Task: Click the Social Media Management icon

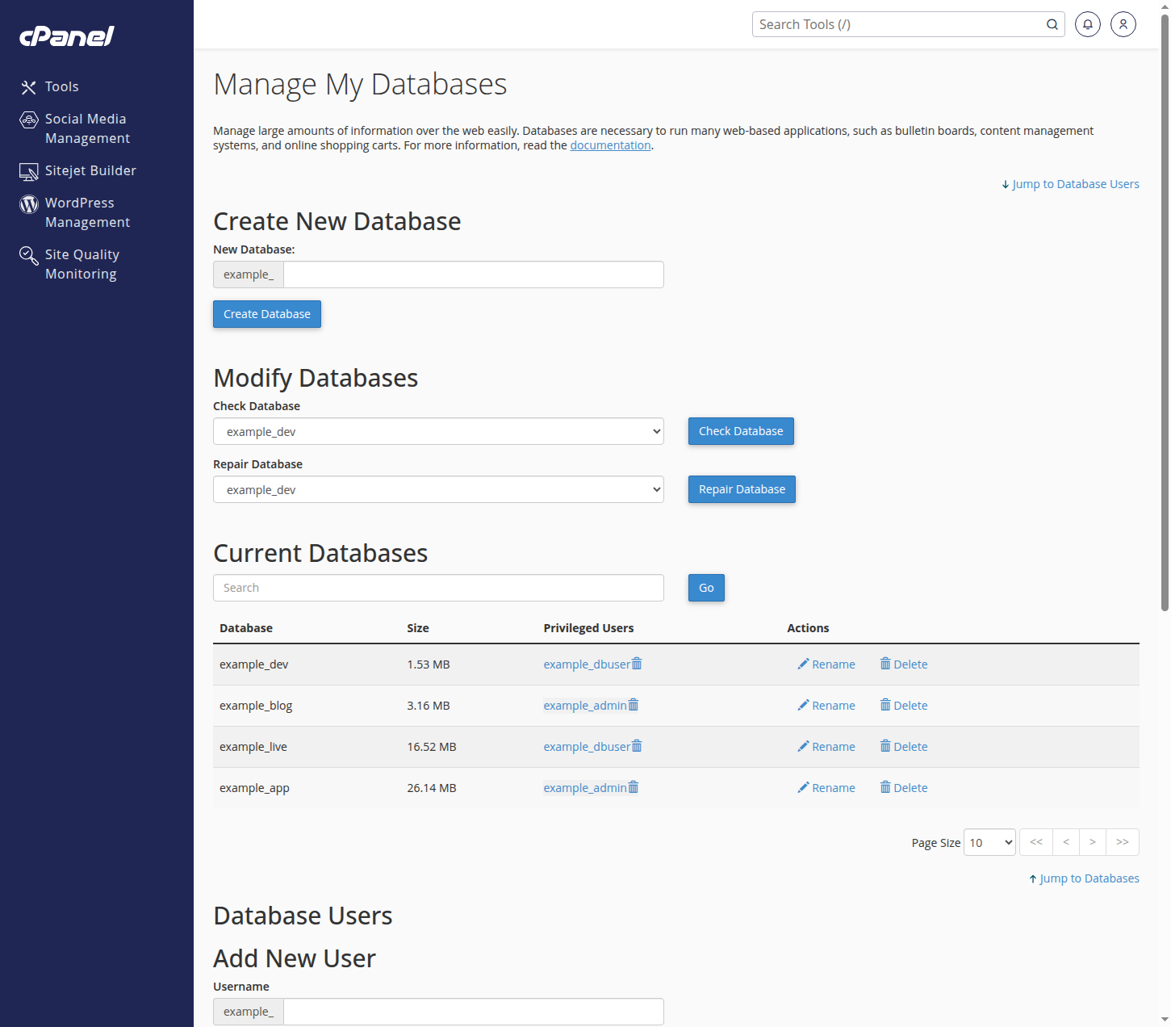Action: coord(29,120)
